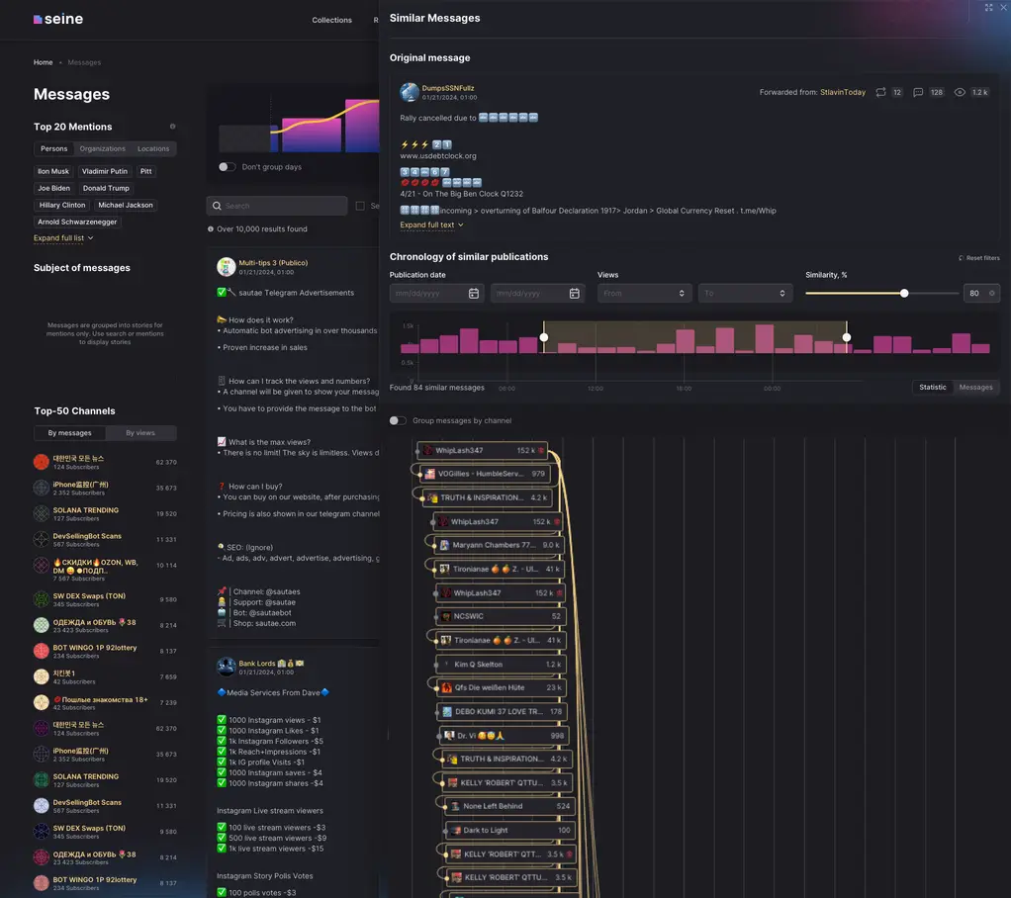Screen dimensions: 1011x898
Task: Open Collections in top navigation
Action: click(x=332, y=20)
